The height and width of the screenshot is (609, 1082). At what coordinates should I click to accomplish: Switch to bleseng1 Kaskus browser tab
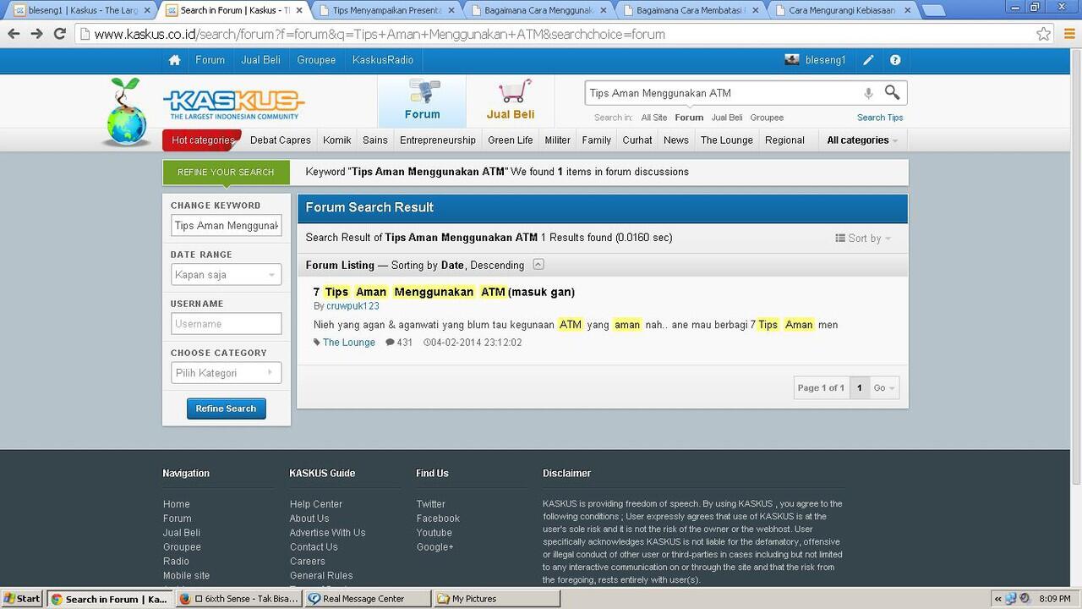tap(82, 10)
